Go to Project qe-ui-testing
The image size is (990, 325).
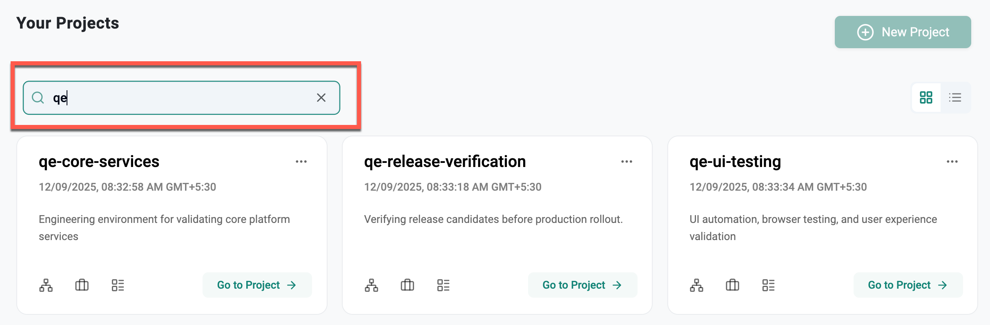tap(907, 285)
